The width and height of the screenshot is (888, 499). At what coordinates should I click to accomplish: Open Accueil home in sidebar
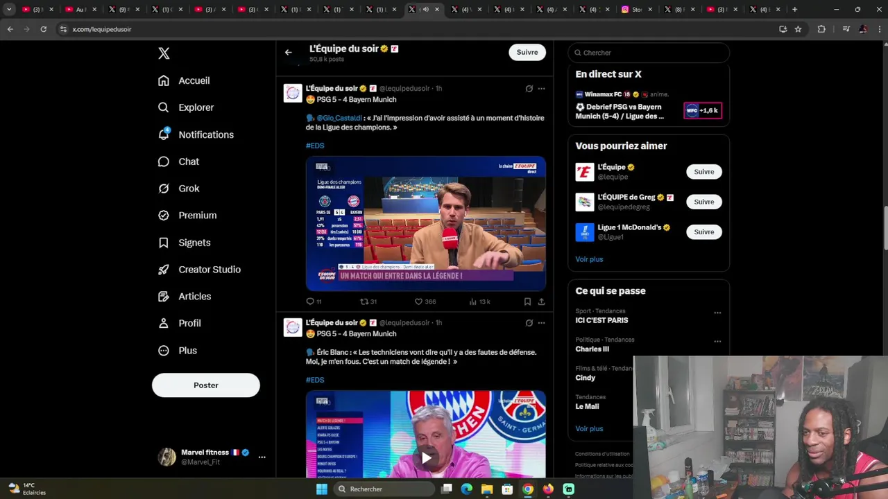pos(184,80)
